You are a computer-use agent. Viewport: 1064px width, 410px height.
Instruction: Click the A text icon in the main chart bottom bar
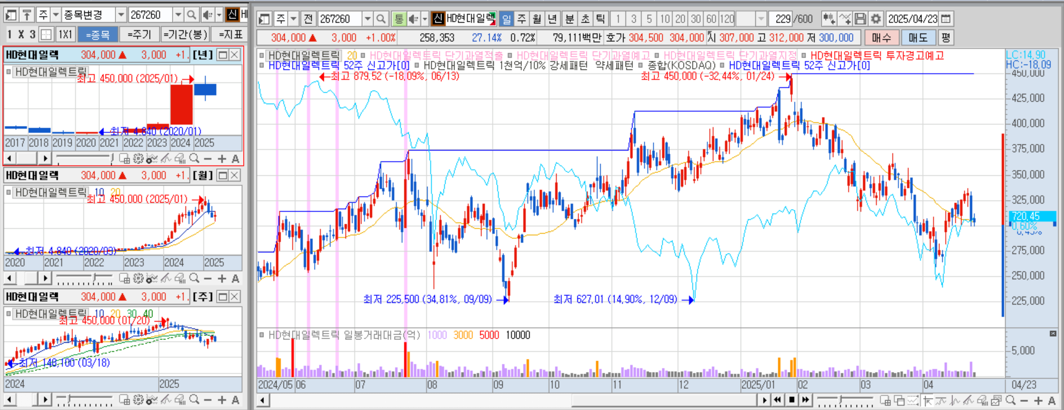pos(1052,400)
